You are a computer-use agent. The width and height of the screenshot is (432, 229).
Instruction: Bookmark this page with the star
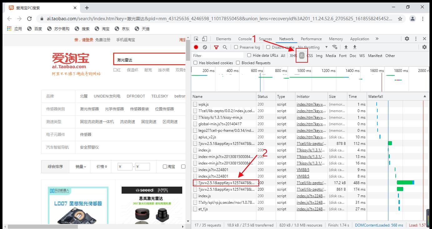(x=400, y=19)
